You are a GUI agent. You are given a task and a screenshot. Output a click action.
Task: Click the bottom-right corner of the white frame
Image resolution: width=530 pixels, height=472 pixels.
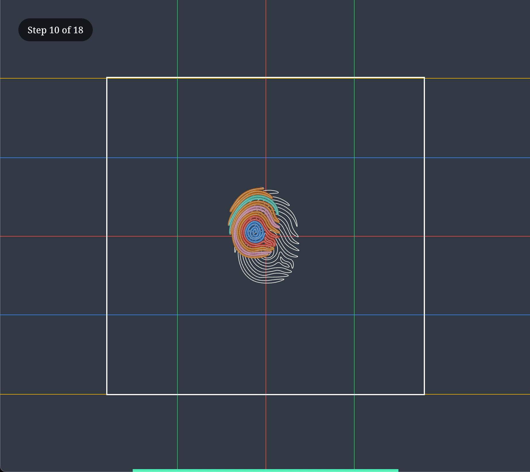(x=424, y=394)
